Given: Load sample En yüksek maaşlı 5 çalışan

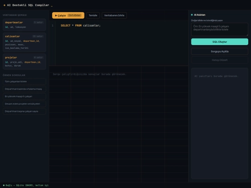Looking at the screenshot, I should [24, 97].
